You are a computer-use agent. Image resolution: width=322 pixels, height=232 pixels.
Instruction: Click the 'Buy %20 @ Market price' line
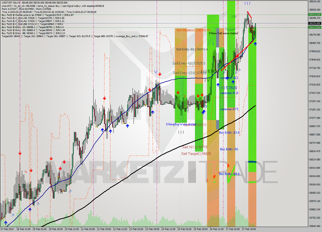(x=37, y=15)
